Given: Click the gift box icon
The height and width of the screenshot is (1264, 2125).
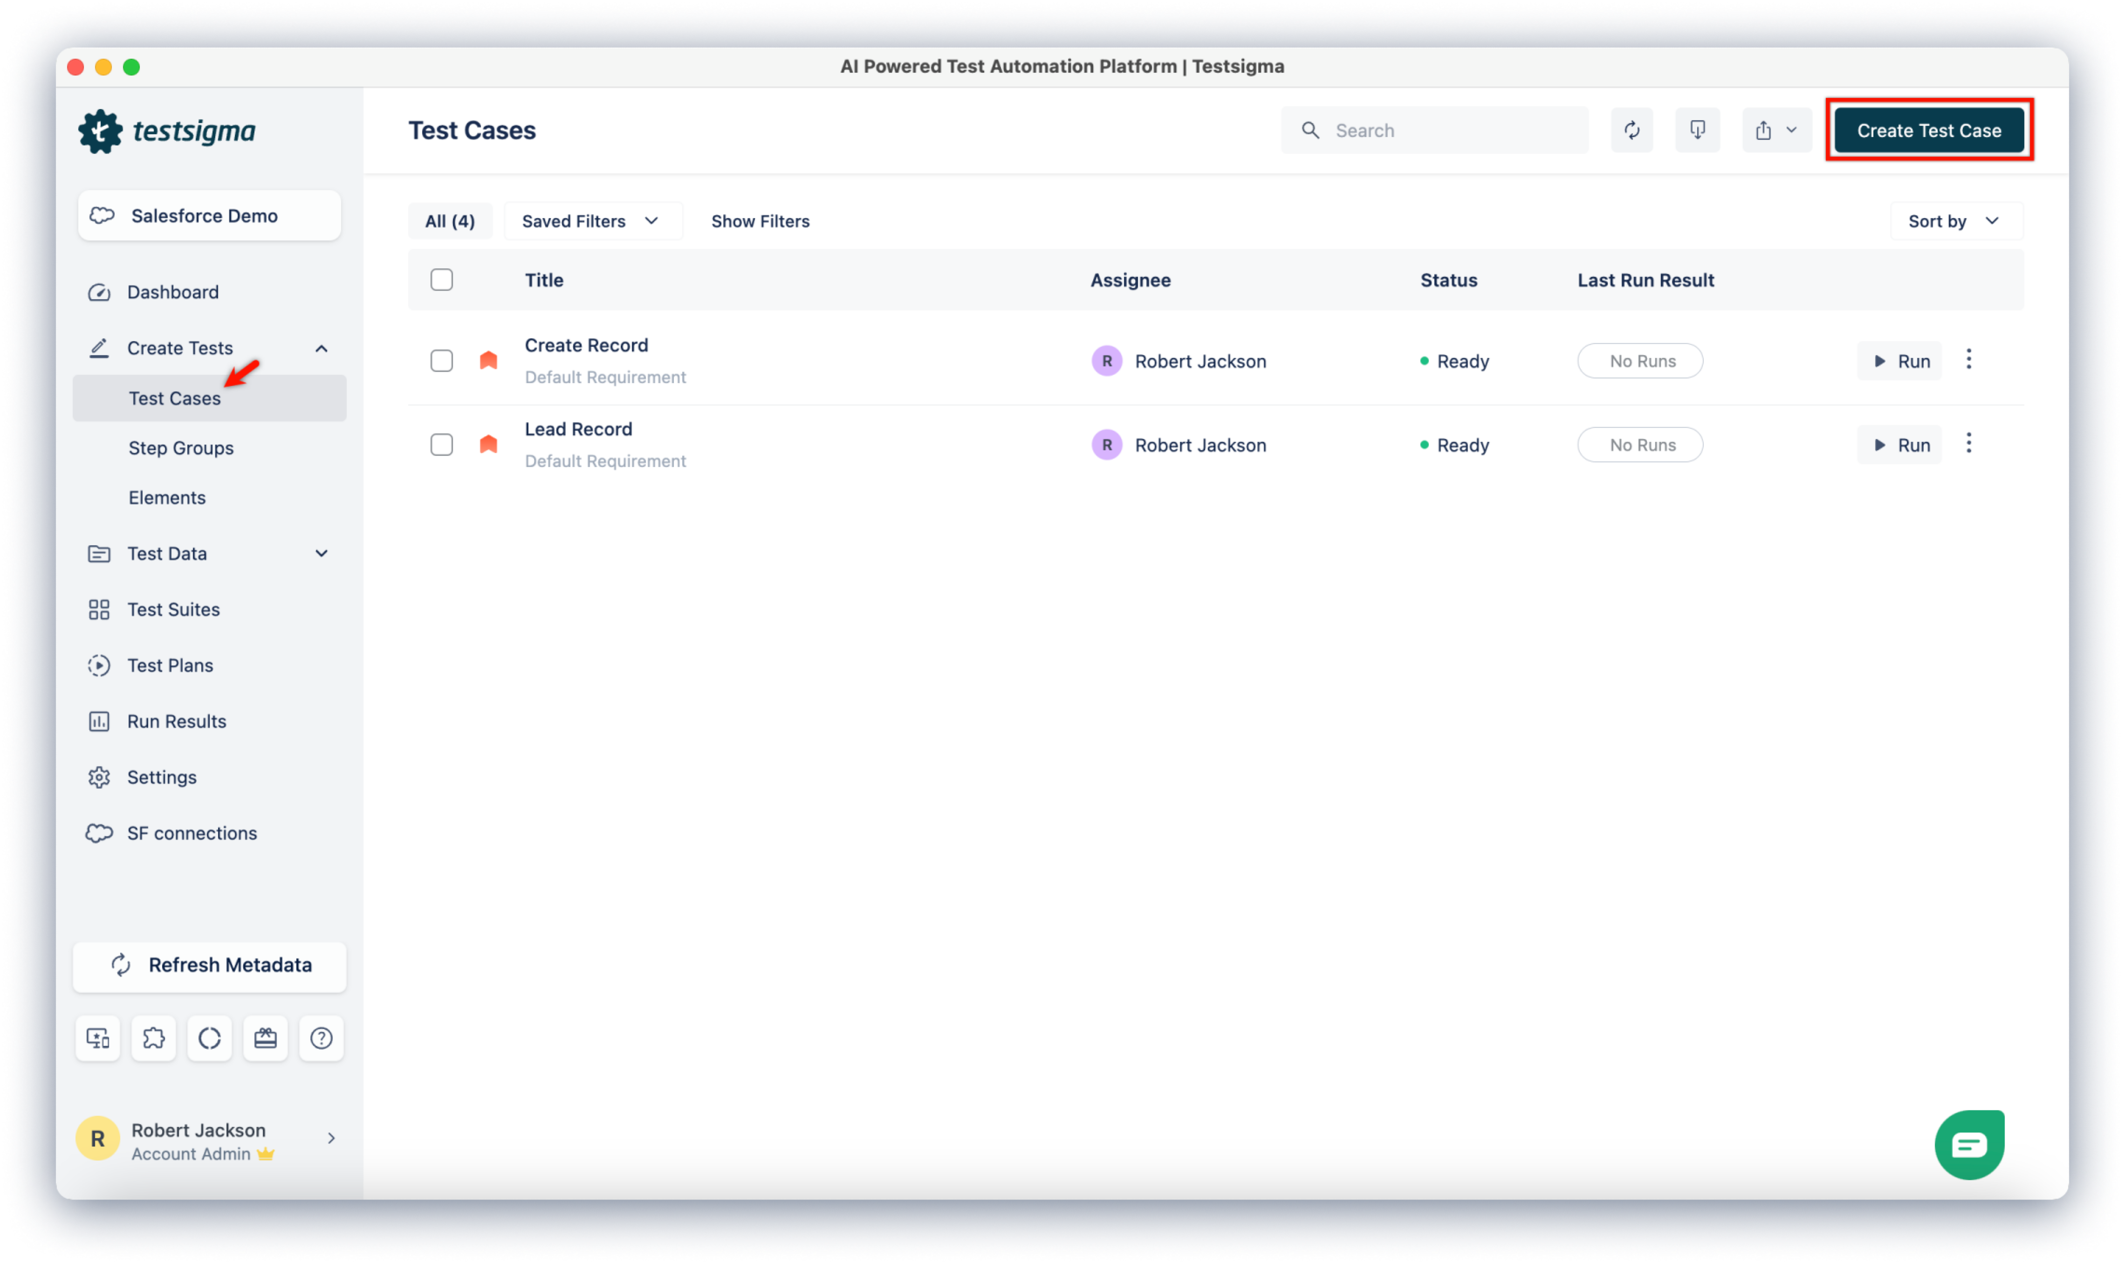Looking at the screenshot, I should (x=266, y=1037).
